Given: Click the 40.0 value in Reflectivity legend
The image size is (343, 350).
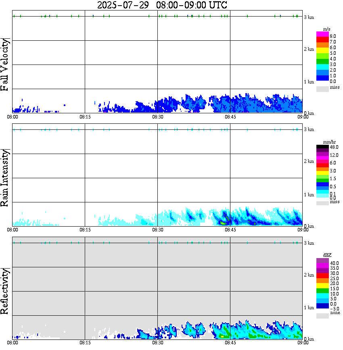Looking at the screenshot, I should (x=335, y=263).
